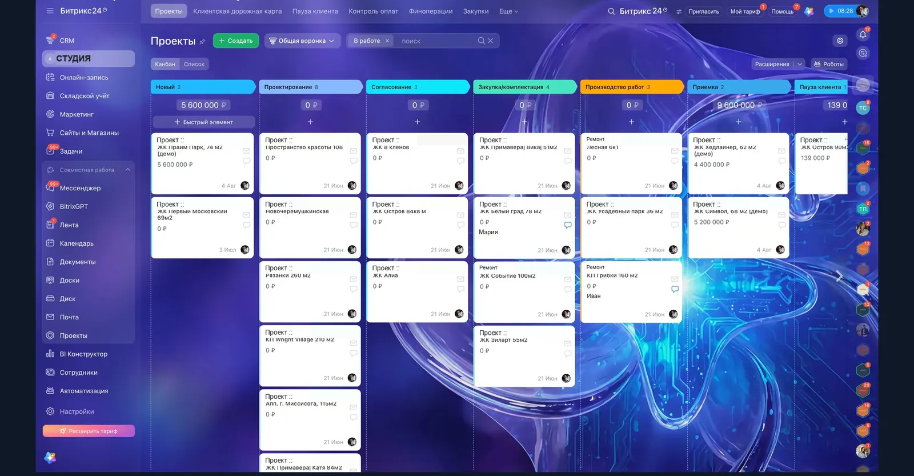Switch to the Список view
Image resolution: width=914 pixels, height=476 pixels.
[194, 64]
